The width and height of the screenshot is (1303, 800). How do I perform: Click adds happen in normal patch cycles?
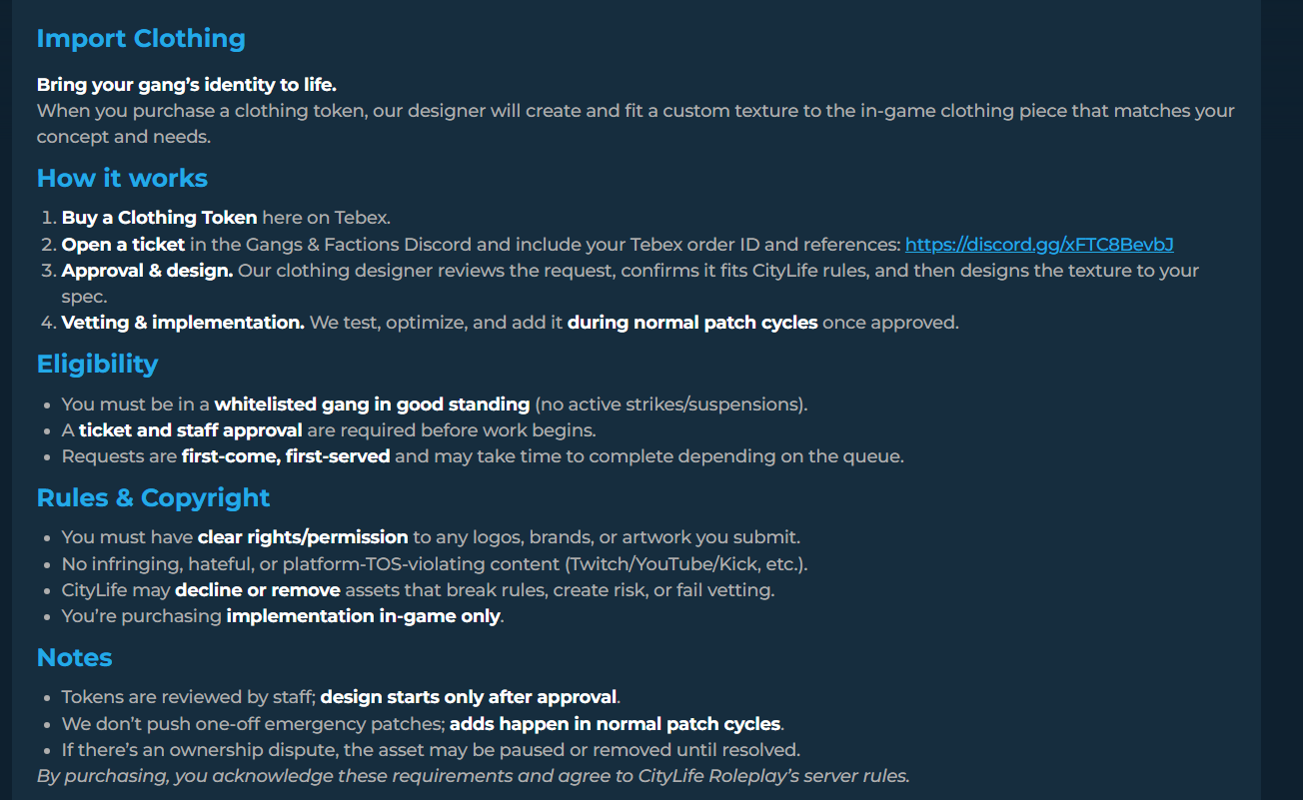click(616, 724)
